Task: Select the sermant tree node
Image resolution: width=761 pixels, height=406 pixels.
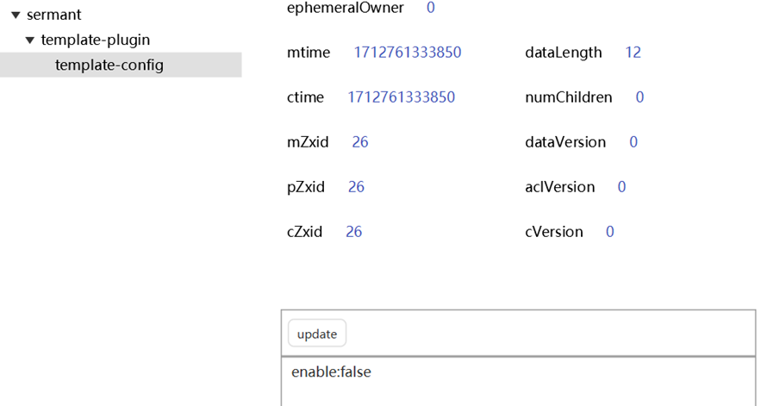Action: coord(54,15)
